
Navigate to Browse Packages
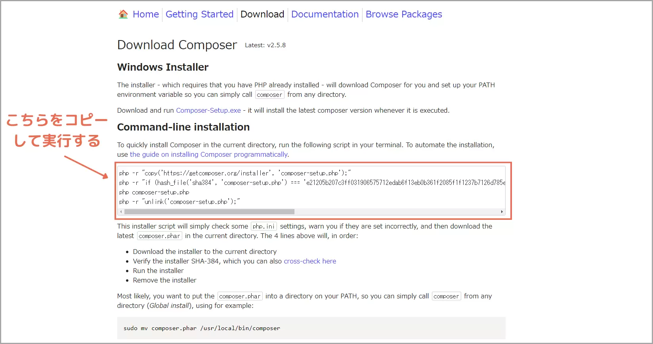(x=404, y=14)
